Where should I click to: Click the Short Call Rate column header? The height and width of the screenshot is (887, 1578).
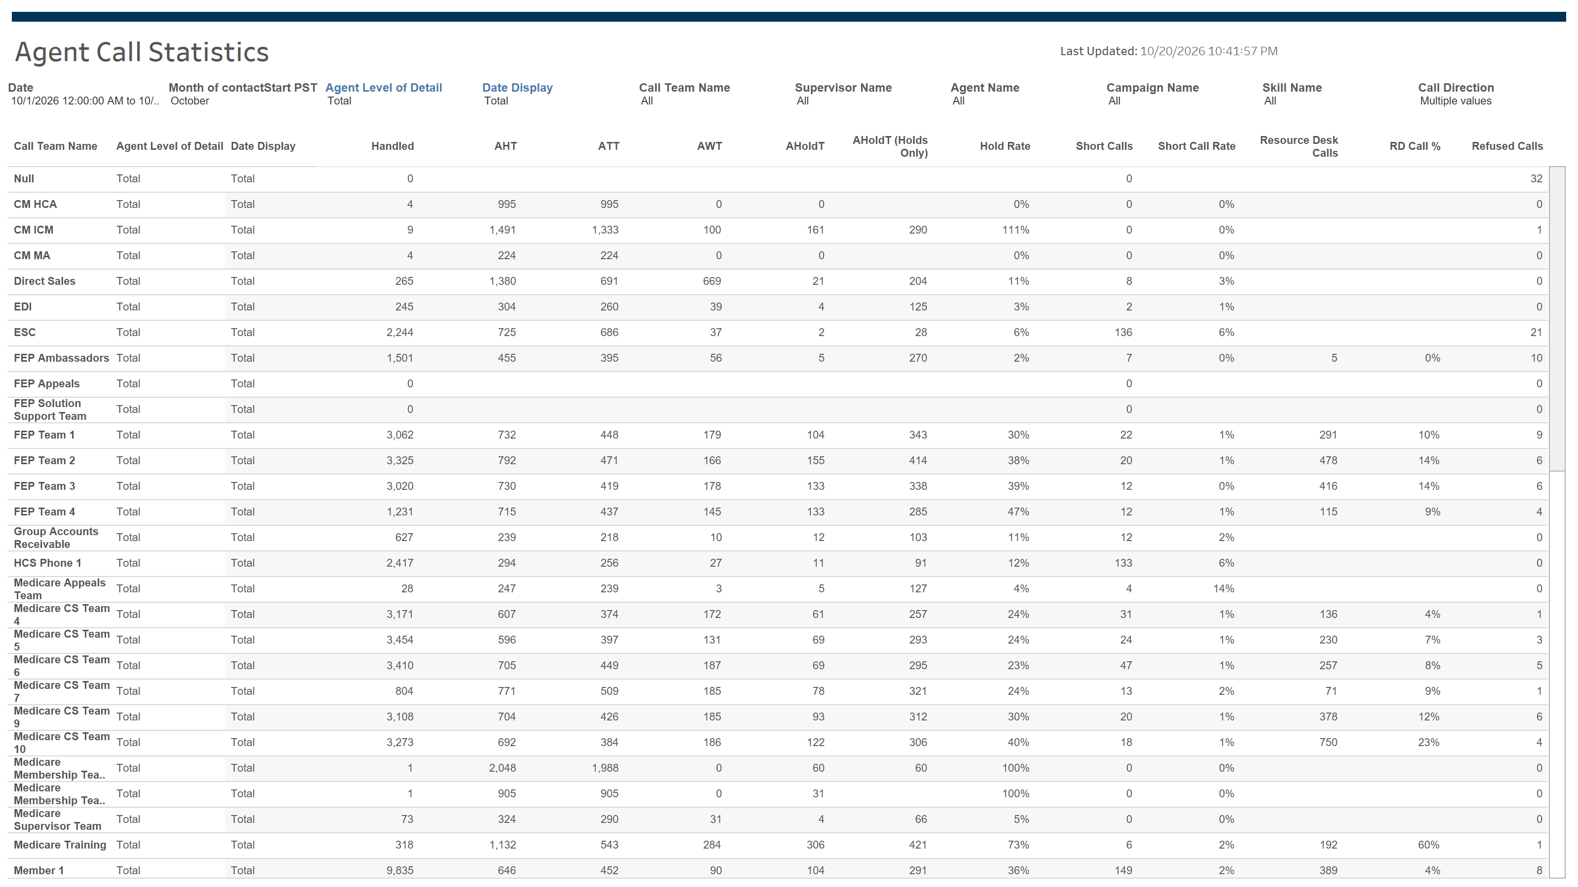(x=1196, y=146)
